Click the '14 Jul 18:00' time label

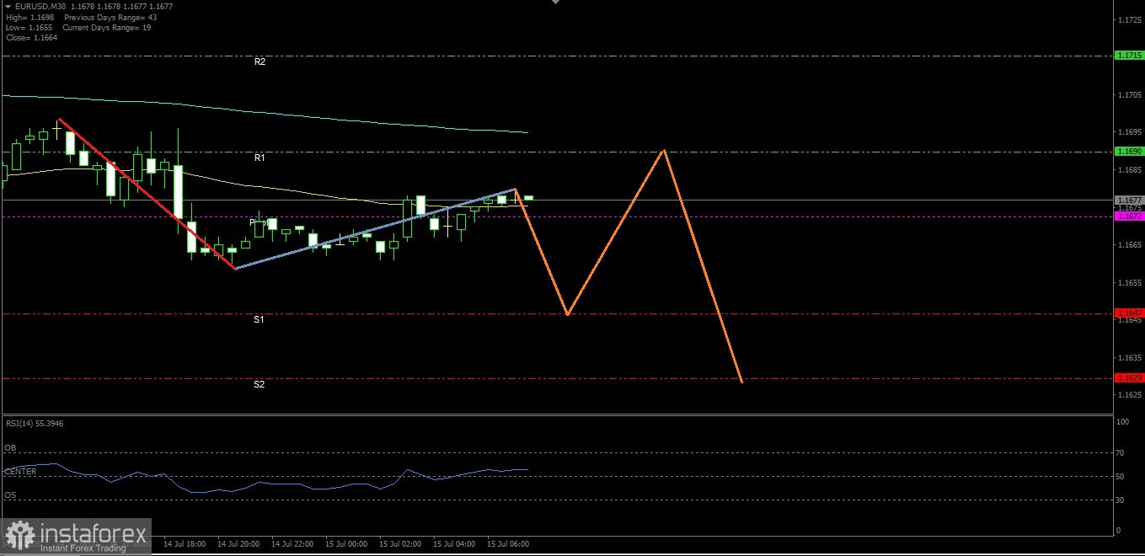coord(184,544)
